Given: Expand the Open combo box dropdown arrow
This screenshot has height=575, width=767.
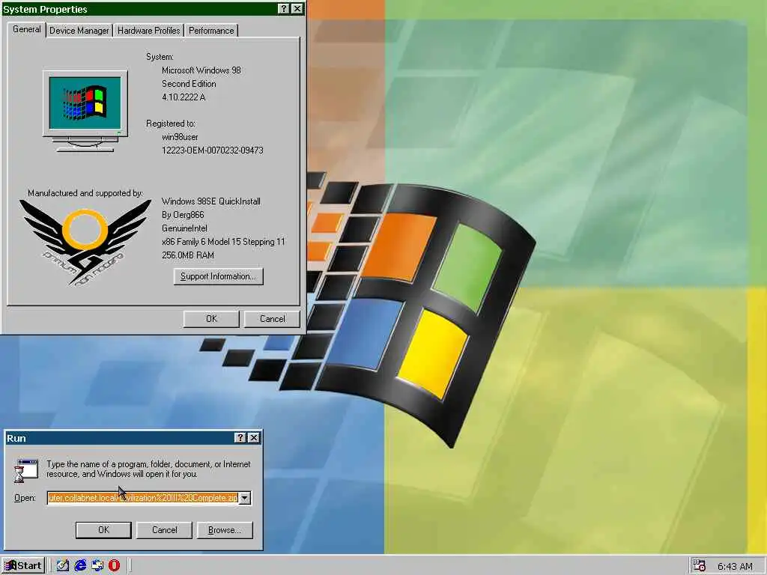Looking at the screenshot, I should [245, 498].
